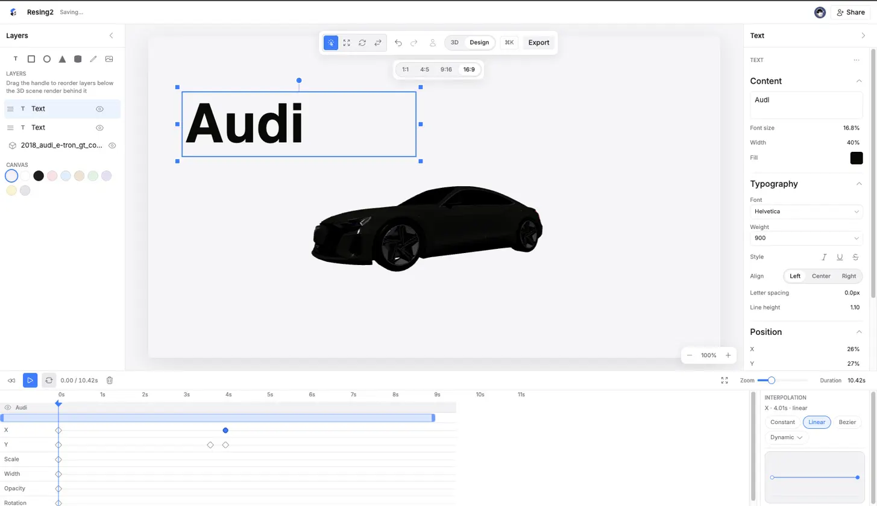Click the rotate tool in the top toolbar
This screenshot has width=877, height=506.
pos(362,43)
